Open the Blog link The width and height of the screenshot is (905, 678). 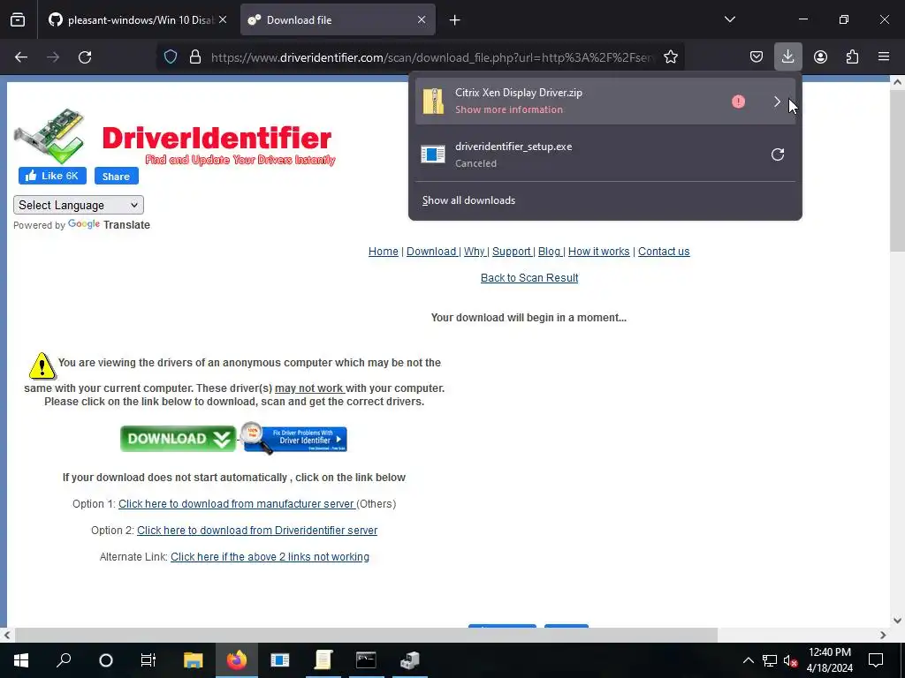[x=549, y=252]
